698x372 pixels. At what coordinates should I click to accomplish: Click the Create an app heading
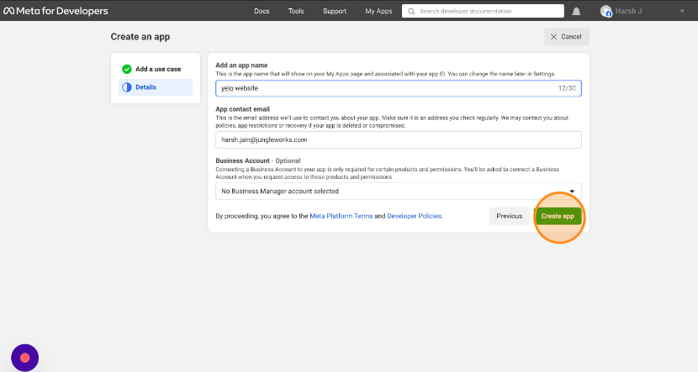[140, 37]
